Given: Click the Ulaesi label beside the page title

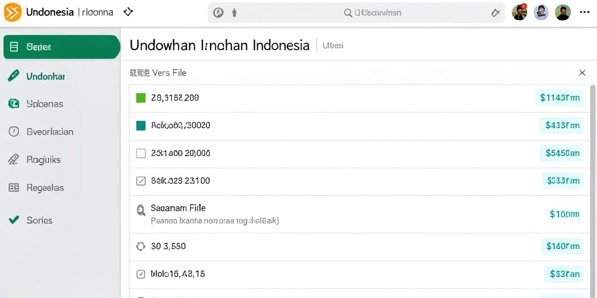Looking at the screenshot, I should point(333,45).
